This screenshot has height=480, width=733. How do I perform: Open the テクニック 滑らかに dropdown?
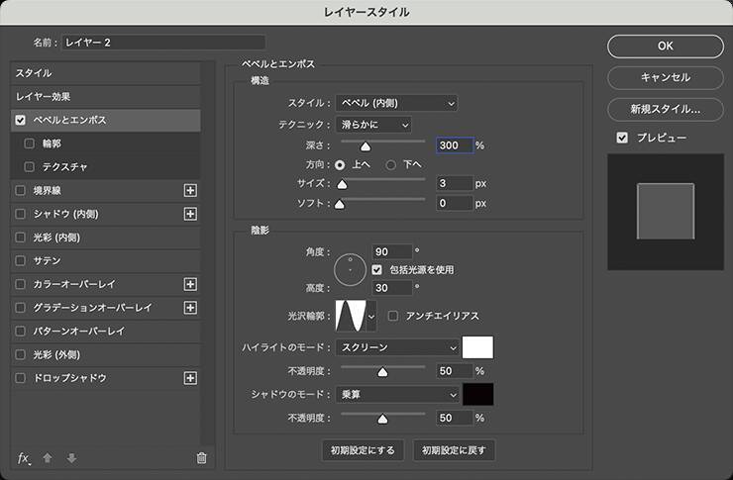point(373,125)
